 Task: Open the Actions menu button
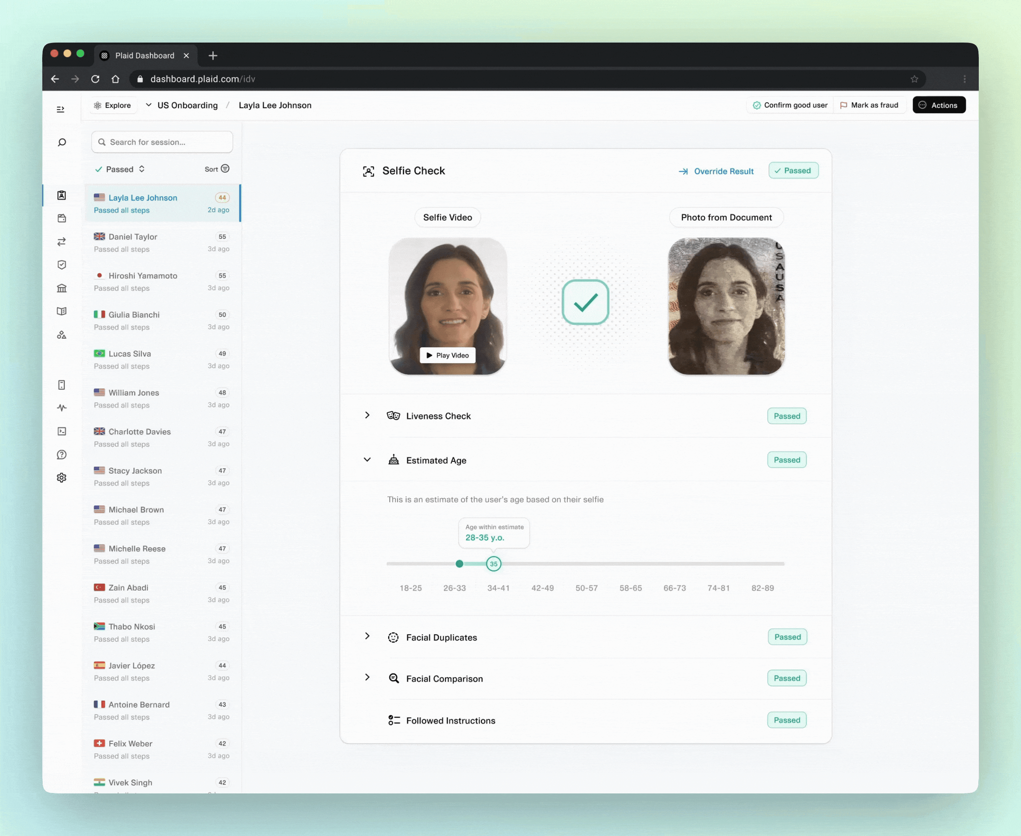pyautogui.click(x=938, y=105)
